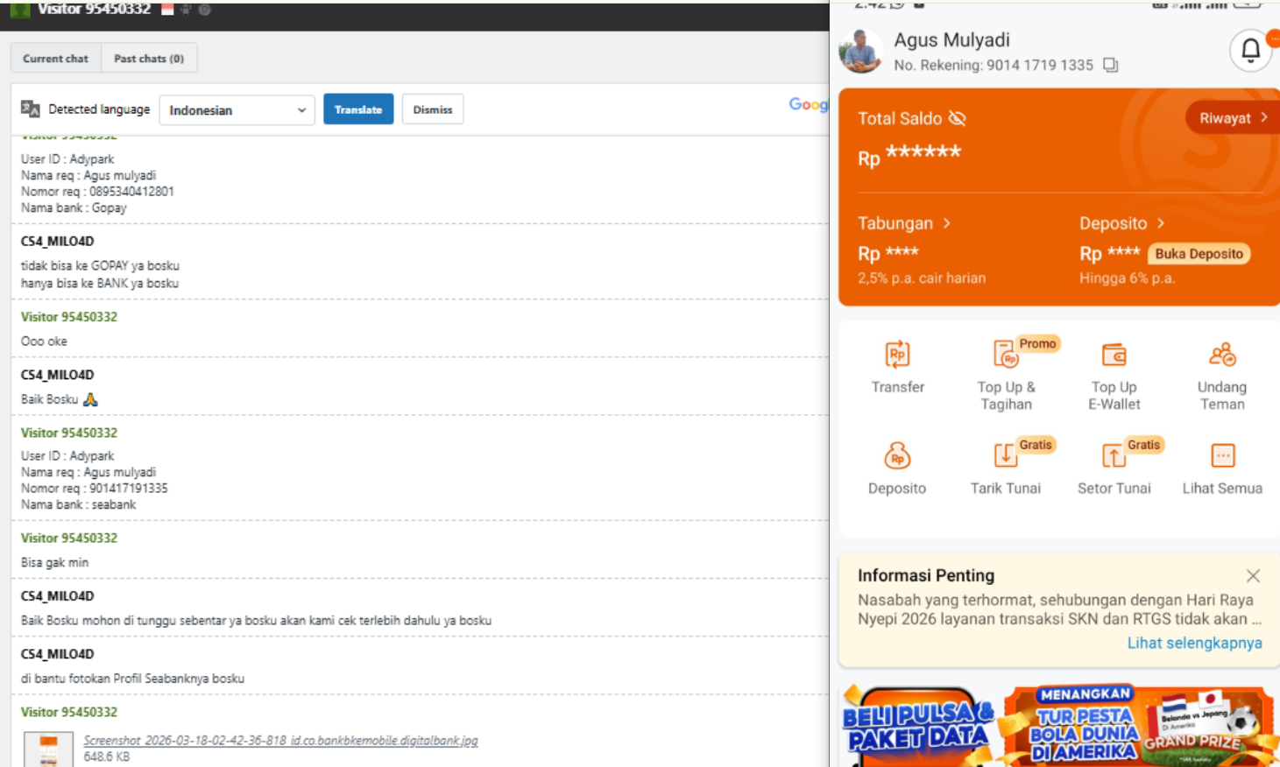Open Lihat Semua menu icon
The height and width of the screenshot is (767, 1280).
click(x=1222, y=456)
